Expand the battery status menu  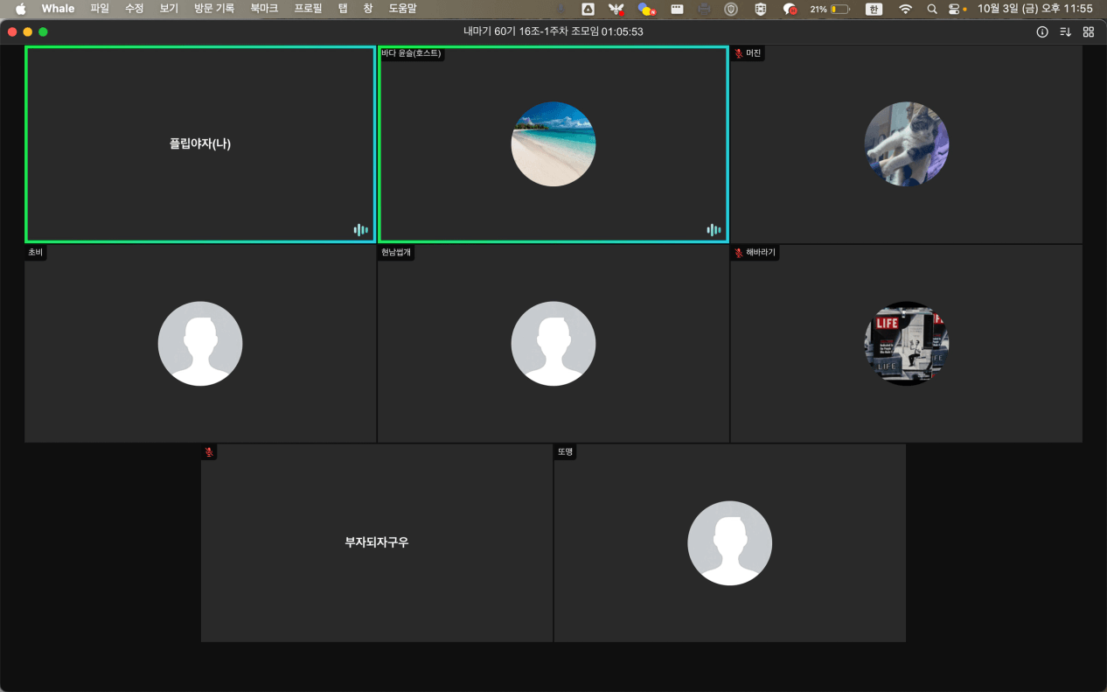click(x=839, y=9)
